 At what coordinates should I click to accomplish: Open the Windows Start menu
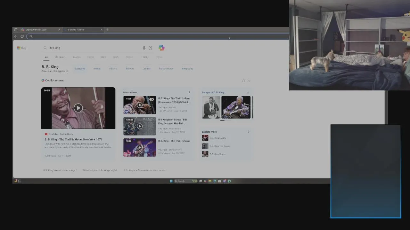(x=171, y=181)
